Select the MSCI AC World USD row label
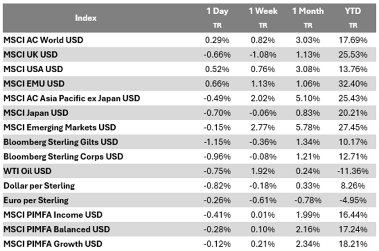379x251 pixels. 43,40
